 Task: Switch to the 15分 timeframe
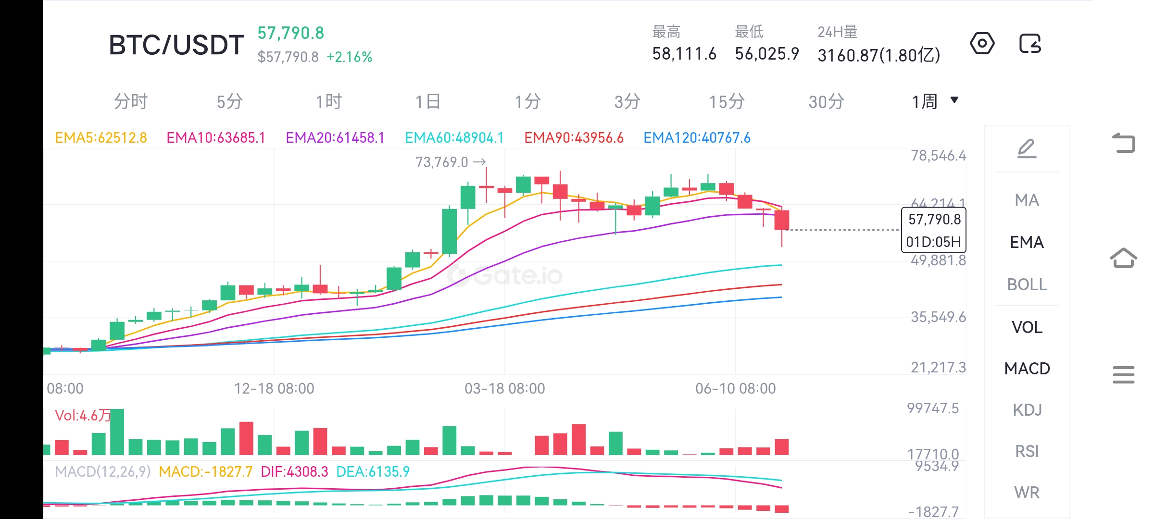(x=727, y=101)
